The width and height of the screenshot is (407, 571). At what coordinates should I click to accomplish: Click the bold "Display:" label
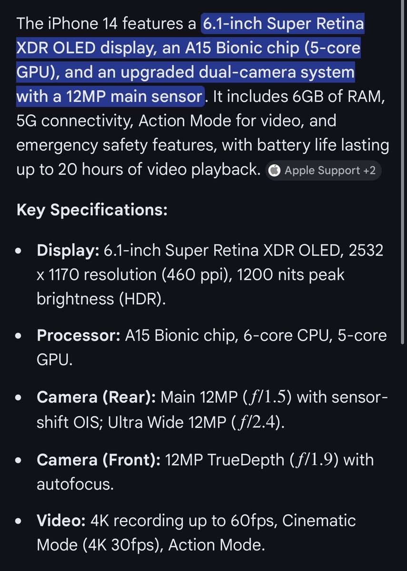pyautogui.click(x=68, y=251)
